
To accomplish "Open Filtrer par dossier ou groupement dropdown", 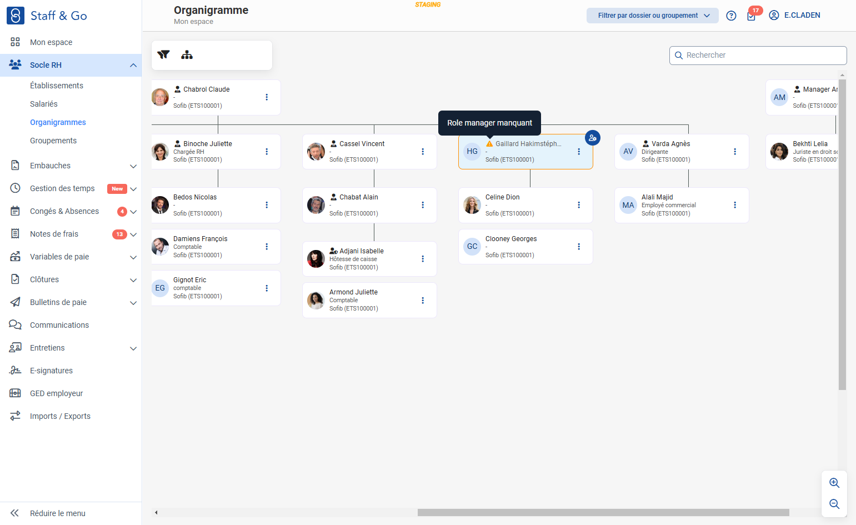I will point(653,16).
